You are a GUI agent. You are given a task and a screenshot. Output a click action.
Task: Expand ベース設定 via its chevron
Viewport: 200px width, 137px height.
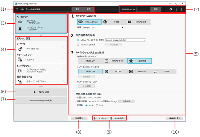63,24
